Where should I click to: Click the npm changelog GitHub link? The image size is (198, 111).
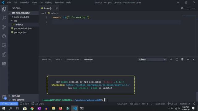click(x=98, y=85)
